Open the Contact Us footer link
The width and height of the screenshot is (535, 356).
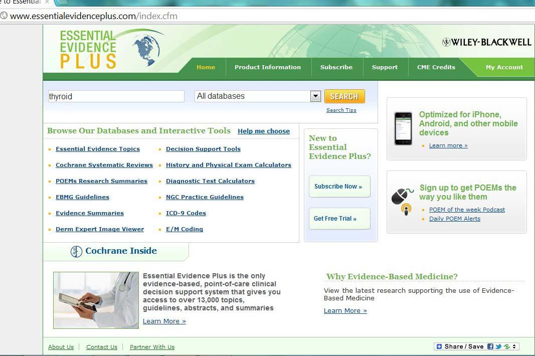point(102,347)
